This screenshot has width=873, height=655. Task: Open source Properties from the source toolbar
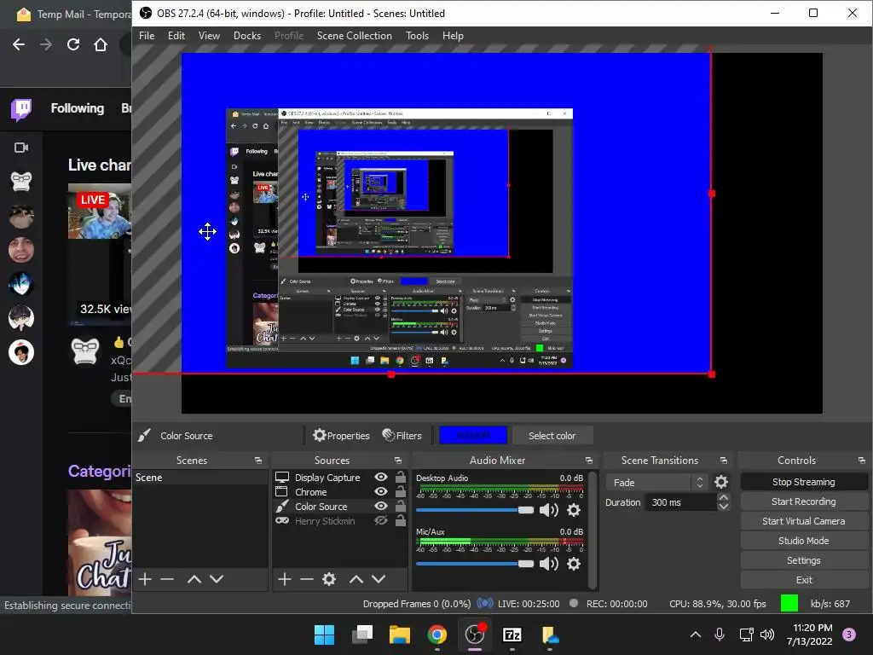(x=341, y=436)
